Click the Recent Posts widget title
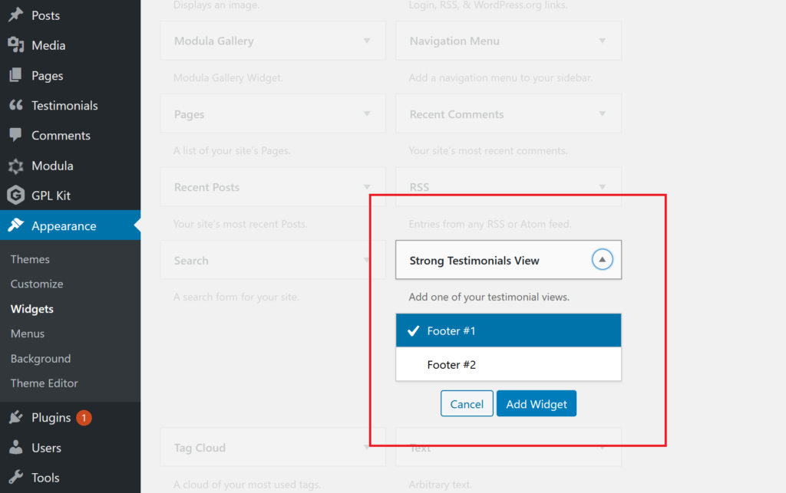 point(206,187)
